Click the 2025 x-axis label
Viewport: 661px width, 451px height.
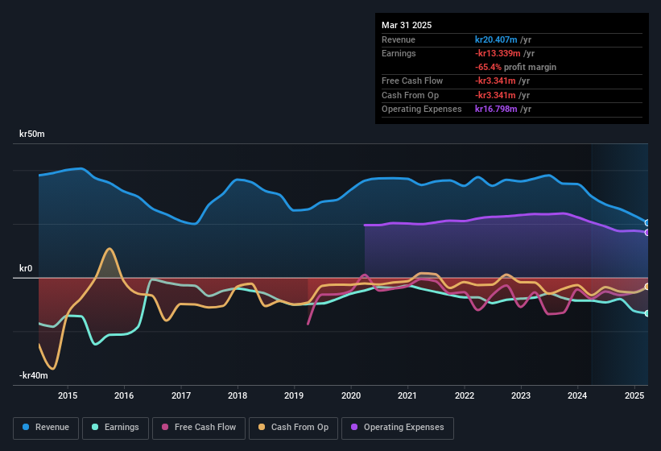coord(634,395)
